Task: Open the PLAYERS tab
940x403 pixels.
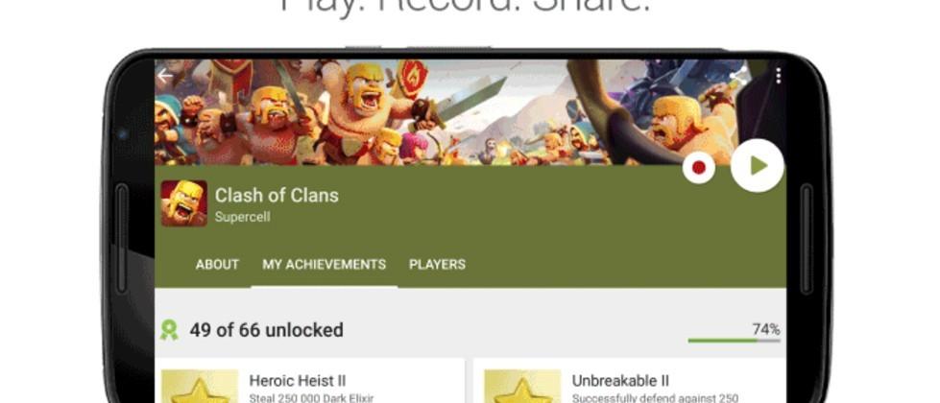Action: pos(437,264)
